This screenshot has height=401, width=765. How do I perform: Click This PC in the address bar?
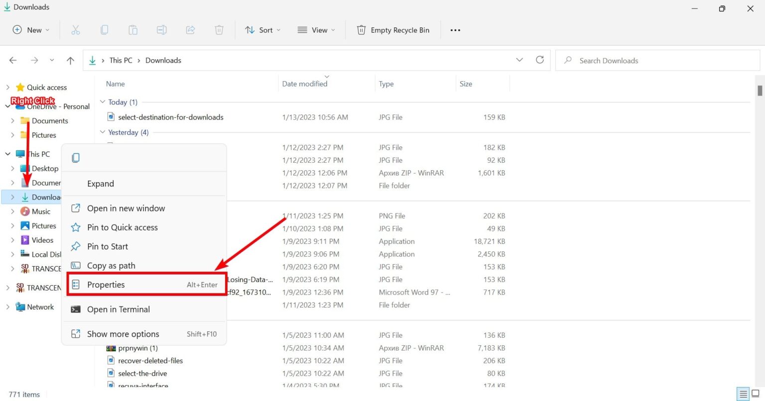pos(121,60)
